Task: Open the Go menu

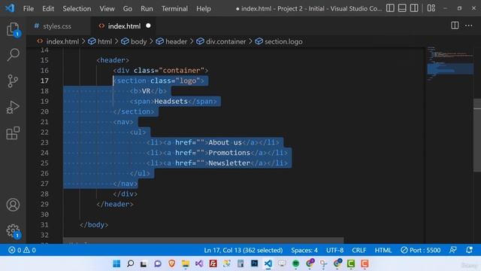Action: point(127,8)
